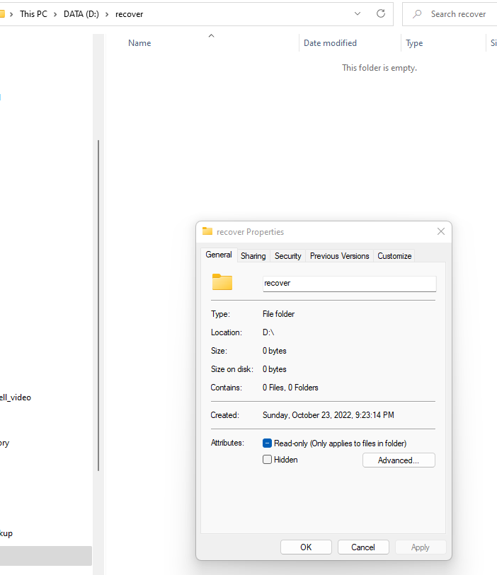Open Advanced attributes settings
Screen dimensions: 497x575
coord(399,460)
